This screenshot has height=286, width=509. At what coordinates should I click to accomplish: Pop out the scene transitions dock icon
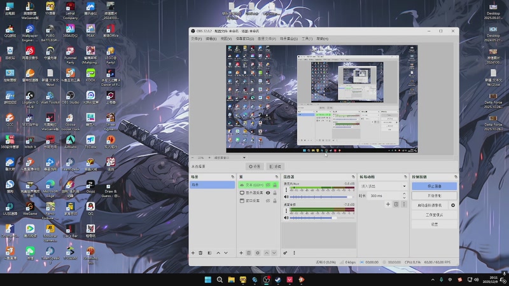[x=405, y=177]
